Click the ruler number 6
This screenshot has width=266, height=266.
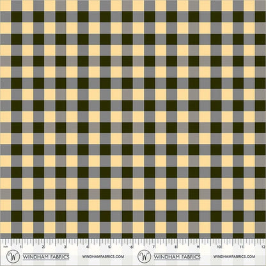(132, 247)
